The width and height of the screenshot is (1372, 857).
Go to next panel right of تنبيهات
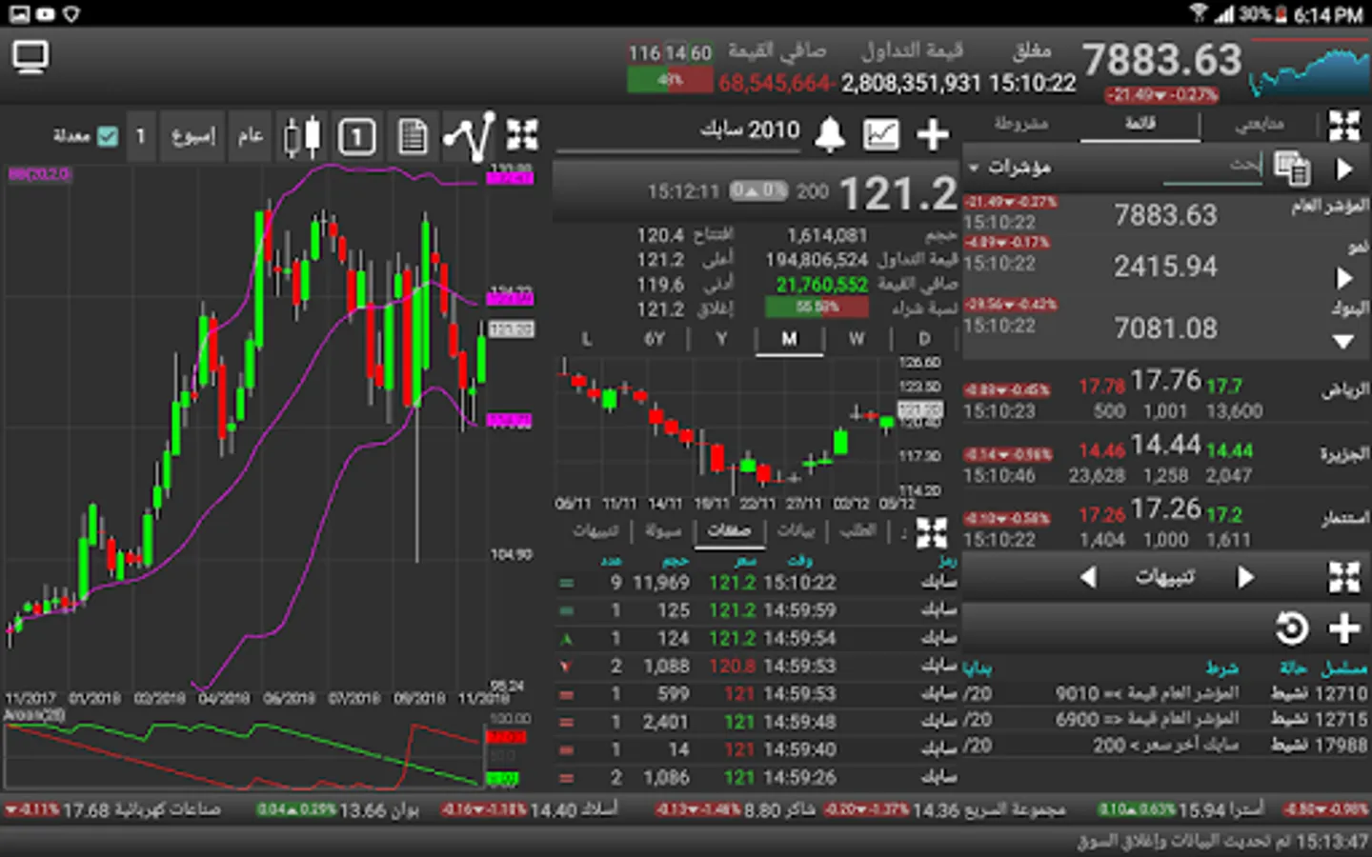click(1244, 577)
